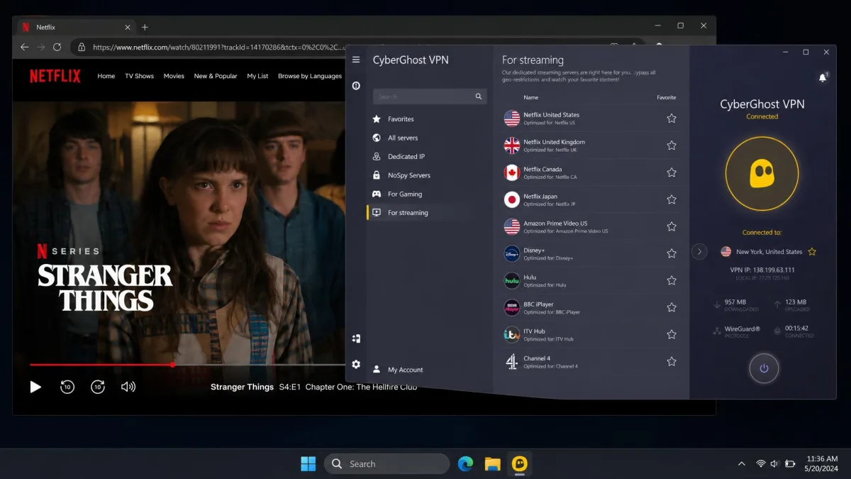Open Microsoft Edge from the taskbar
This screenshot has height=479, width=851.
465,464
